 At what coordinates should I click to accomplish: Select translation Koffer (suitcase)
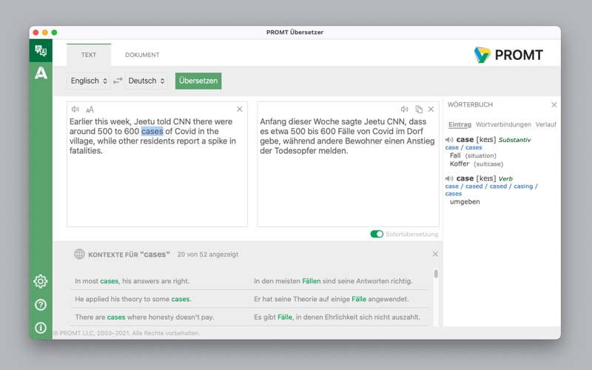pos(477,164)
